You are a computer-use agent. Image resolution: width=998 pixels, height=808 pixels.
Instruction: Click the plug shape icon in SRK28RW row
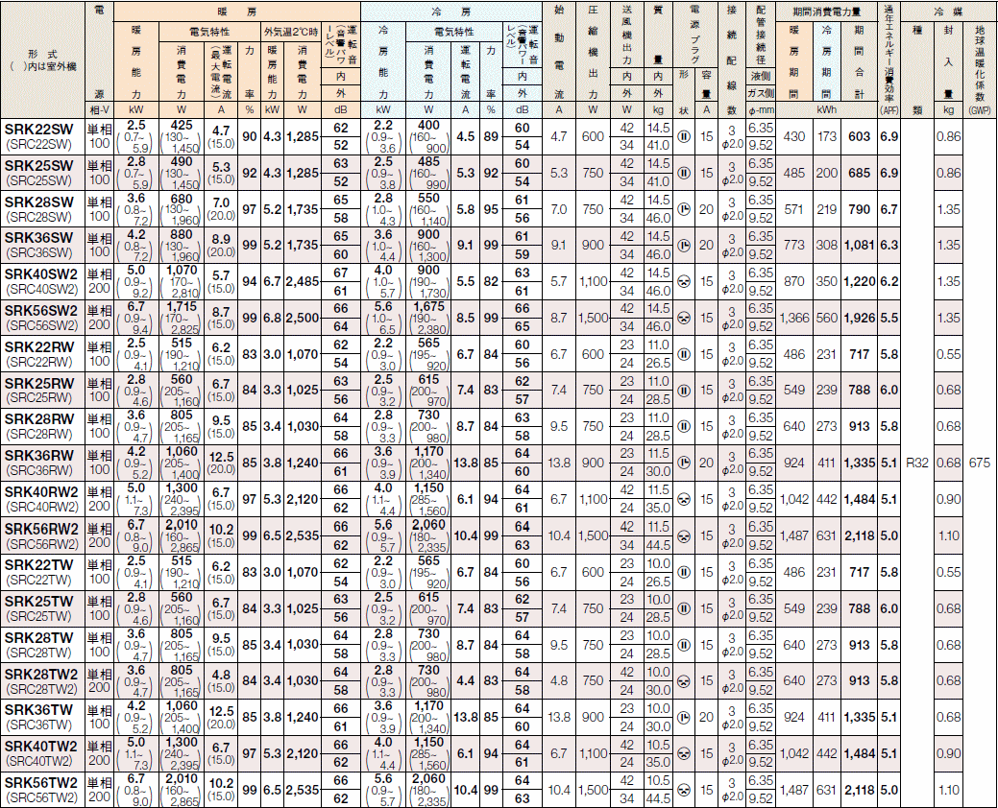point(684,426)
